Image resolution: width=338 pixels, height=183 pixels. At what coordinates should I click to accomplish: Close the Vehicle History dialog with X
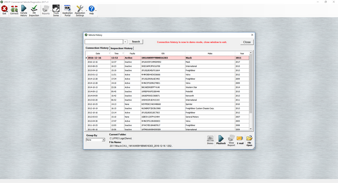pyautogui.click(x=252, y=35)
